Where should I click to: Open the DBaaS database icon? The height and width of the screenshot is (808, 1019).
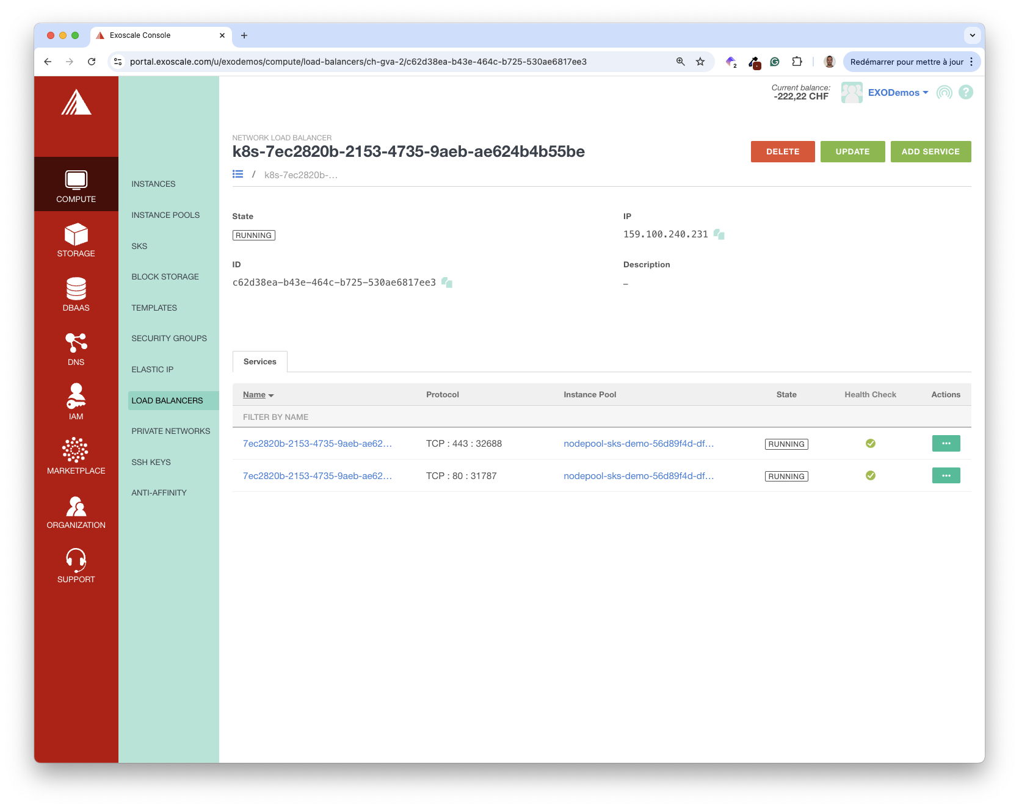pyautogui.click(x=76, y=289)
